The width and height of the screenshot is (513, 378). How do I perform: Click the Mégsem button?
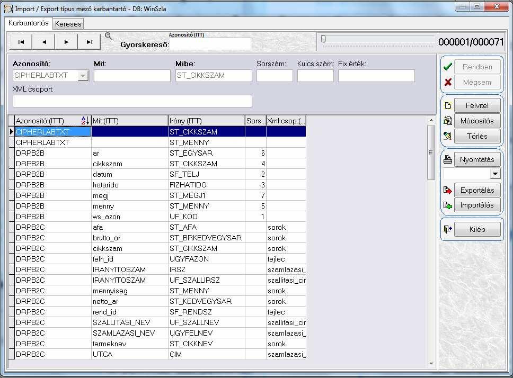click(477, 82)
